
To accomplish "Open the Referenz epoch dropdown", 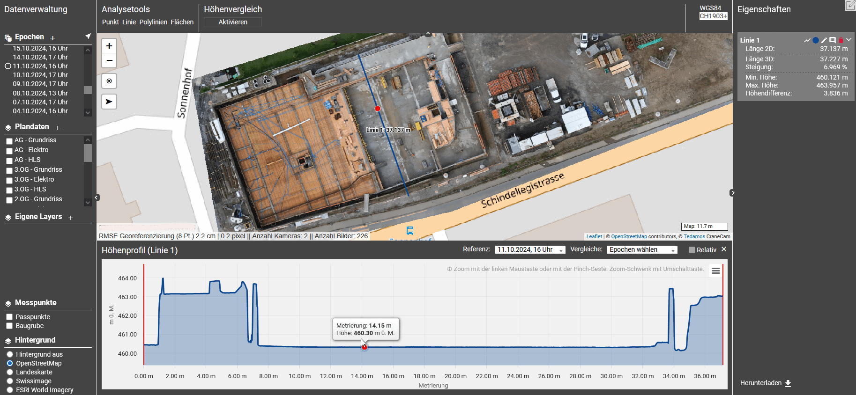I will tap(530, 250).
